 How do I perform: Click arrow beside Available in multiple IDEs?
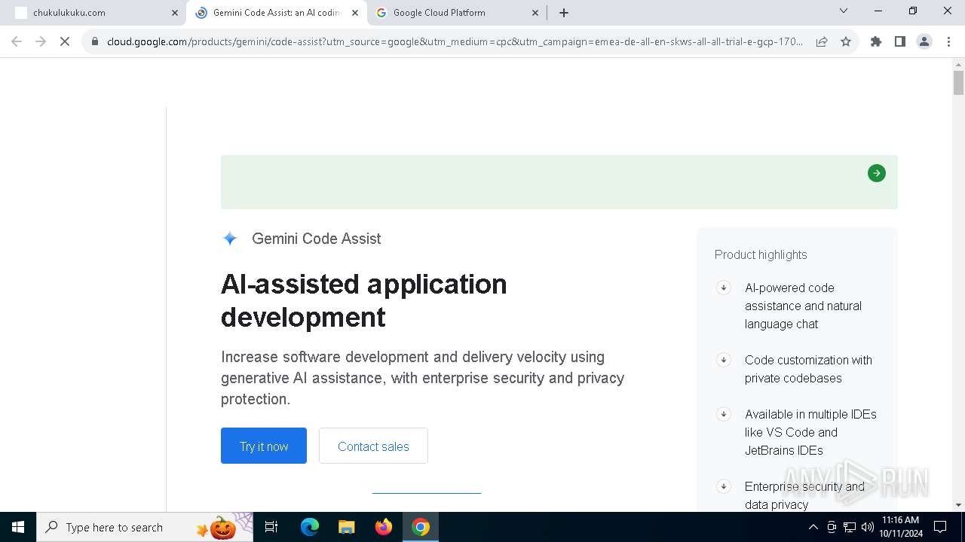click(x=723, y=414)
